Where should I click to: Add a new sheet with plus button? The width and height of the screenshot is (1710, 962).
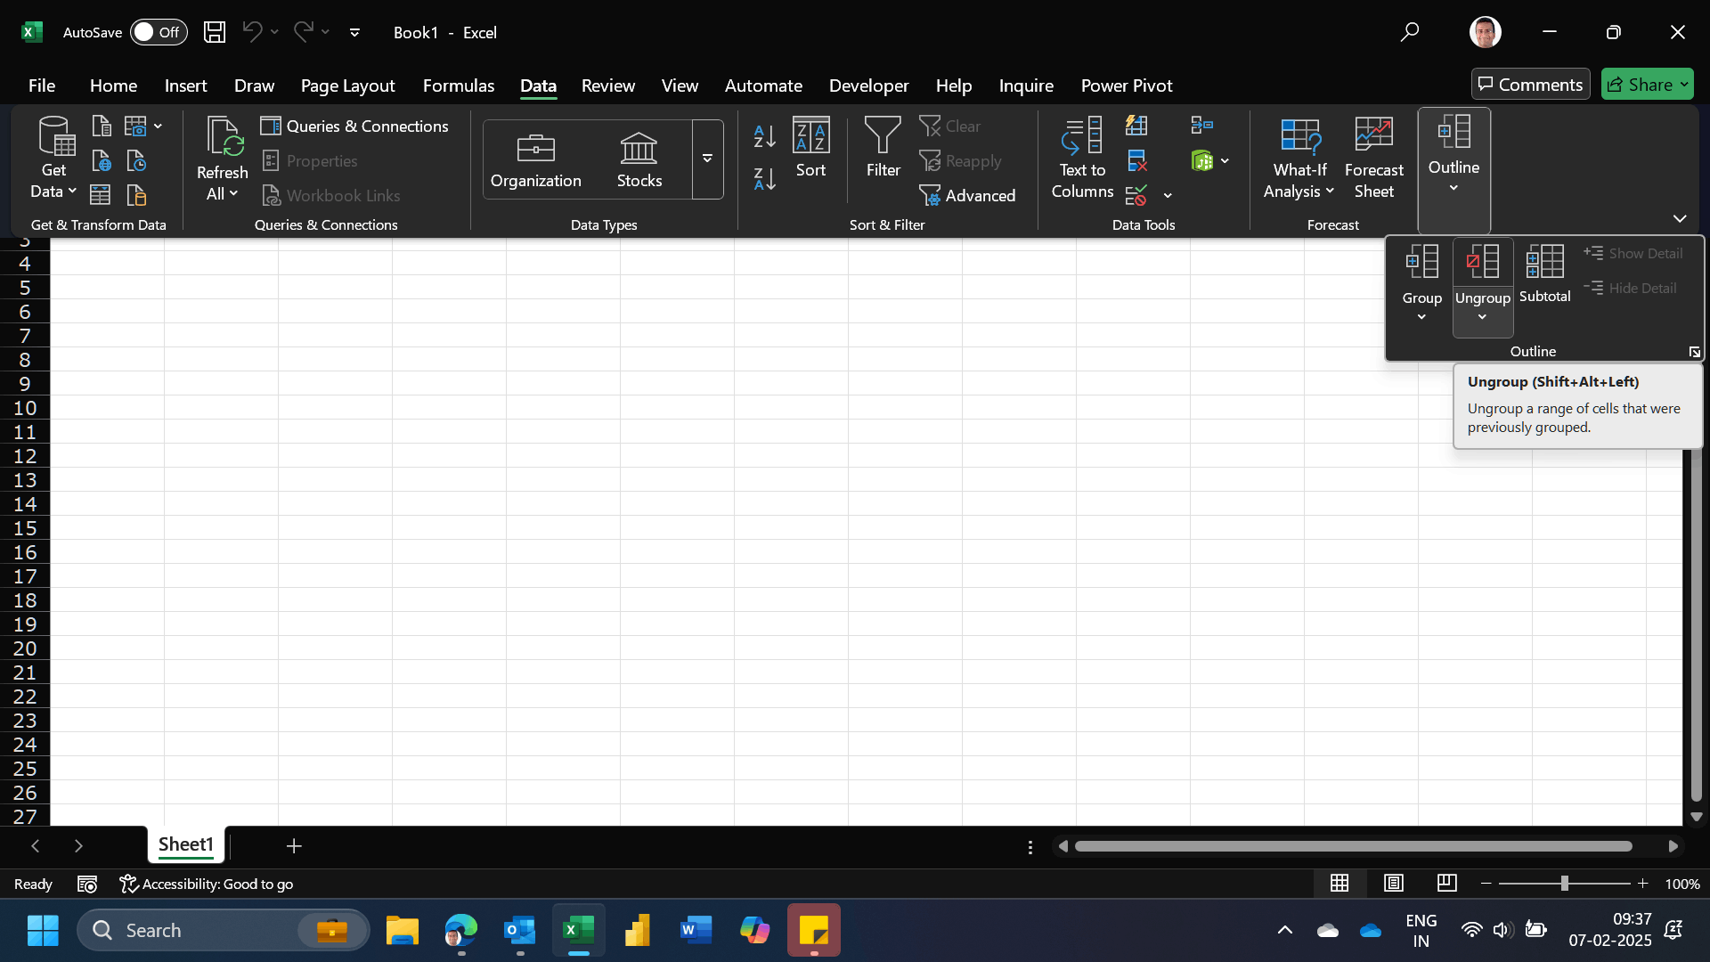pos(294,845)
